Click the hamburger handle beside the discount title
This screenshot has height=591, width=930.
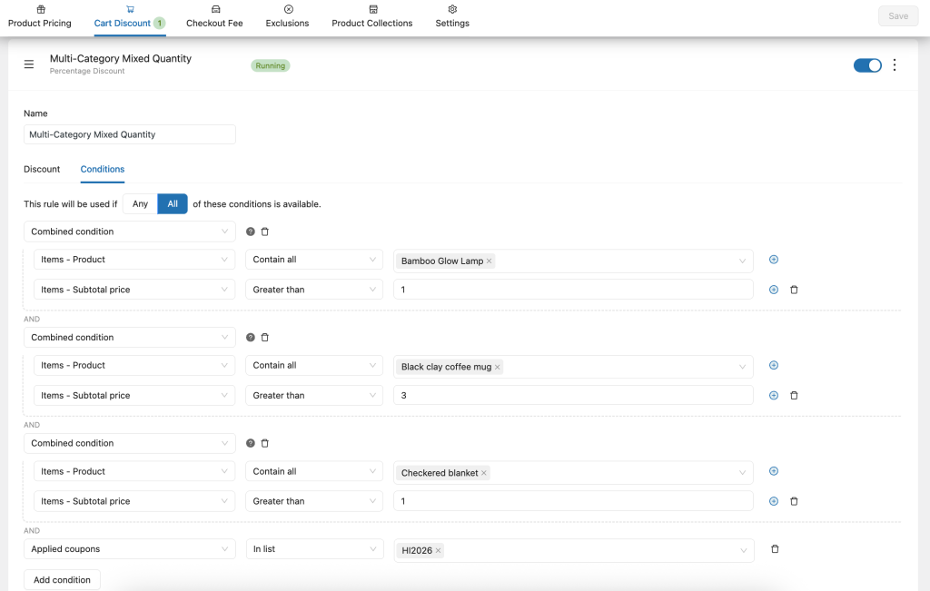pyautogui.click(x=29, y=64)
